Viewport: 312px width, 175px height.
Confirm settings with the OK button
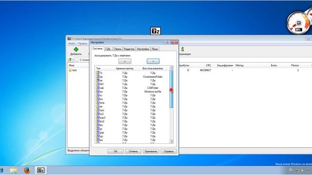[x=116, y=151]
